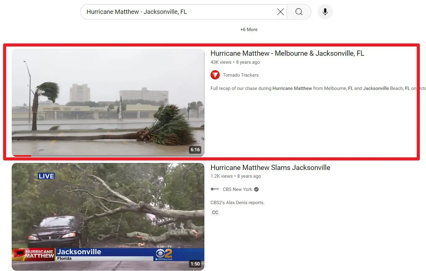Play the CBS2 live Jacksonville thumbnail

click(108, 217)
